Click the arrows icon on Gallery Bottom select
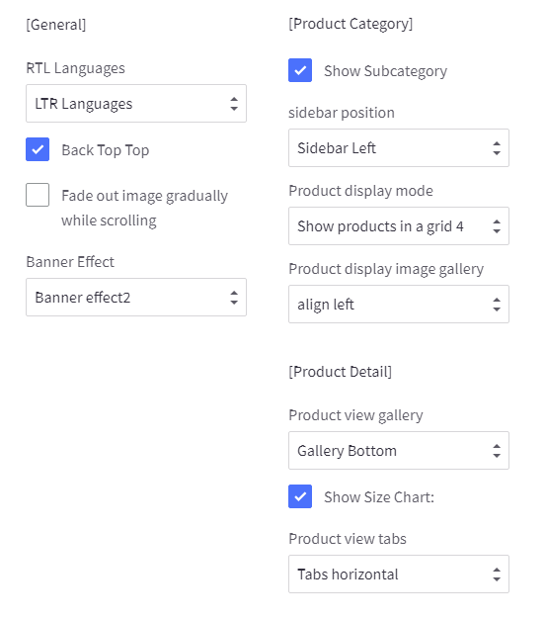 click(x=497, y=451)
